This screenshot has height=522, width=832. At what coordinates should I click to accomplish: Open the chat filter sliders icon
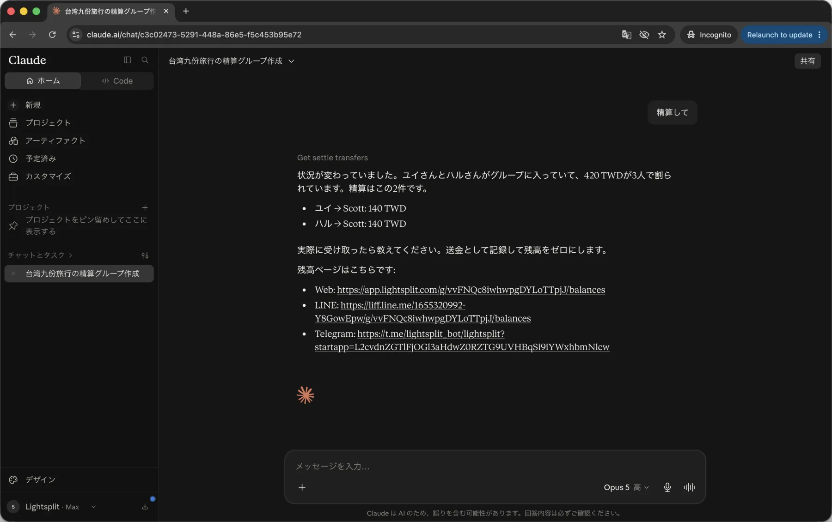point(145,255)
